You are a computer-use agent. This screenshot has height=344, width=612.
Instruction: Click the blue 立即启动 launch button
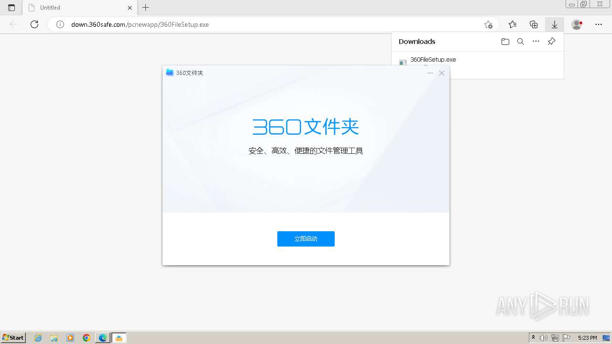306,239
